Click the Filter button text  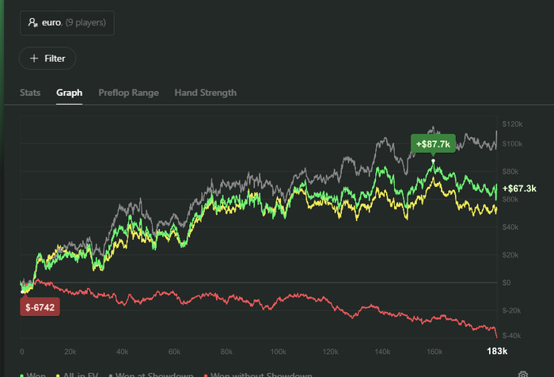click(x=55, y=59)
